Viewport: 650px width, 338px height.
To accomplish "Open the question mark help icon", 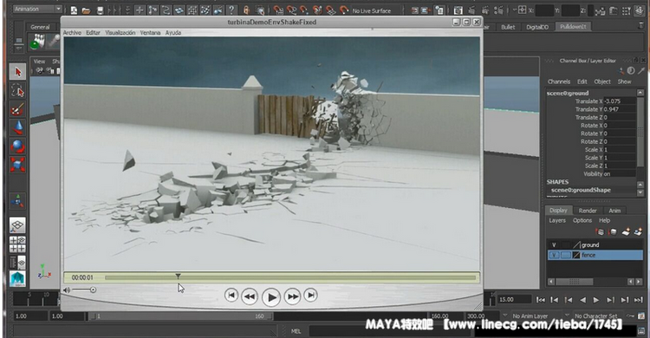I will click(x=231, y=10).
